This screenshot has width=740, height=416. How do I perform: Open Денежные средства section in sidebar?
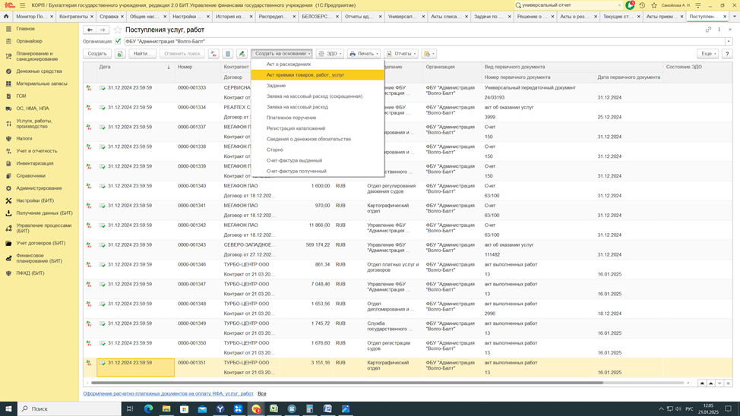click(x=39, y=71)
